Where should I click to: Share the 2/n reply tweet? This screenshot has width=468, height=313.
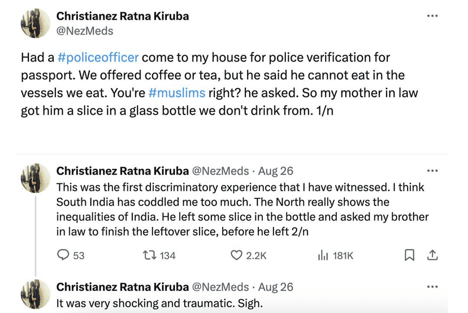[432, 256]
